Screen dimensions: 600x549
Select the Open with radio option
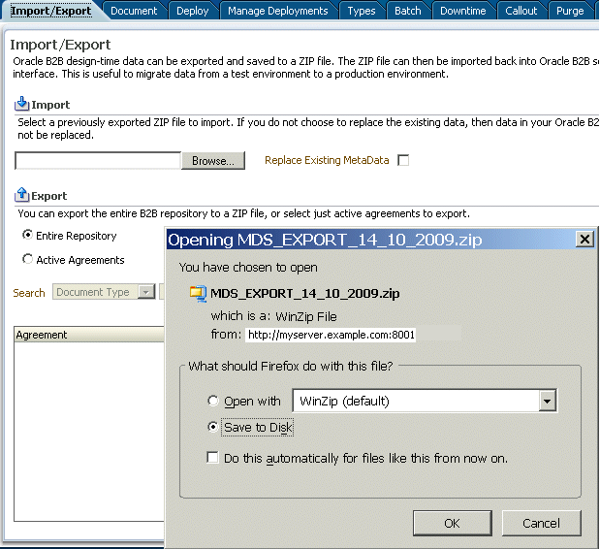point(212,401)
